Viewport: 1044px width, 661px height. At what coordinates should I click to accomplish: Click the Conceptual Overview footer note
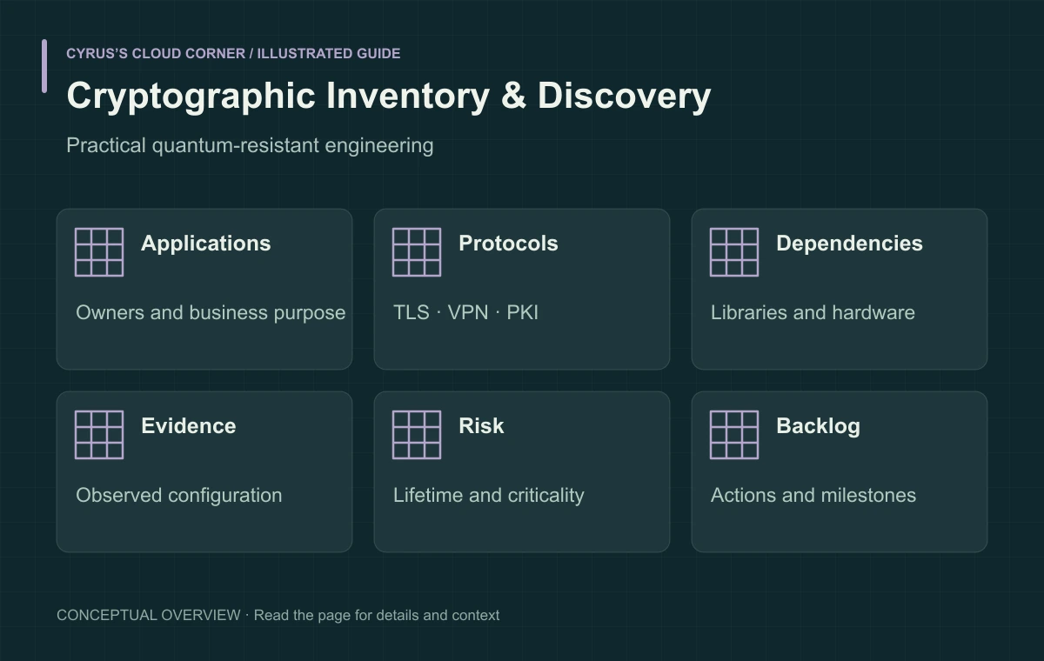tap(278, 615)
